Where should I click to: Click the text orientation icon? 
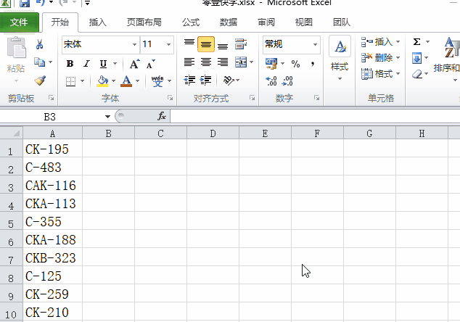coord(229,80)
